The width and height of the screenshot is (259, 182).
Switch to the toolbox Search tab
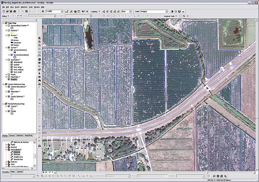coord(20,172)
